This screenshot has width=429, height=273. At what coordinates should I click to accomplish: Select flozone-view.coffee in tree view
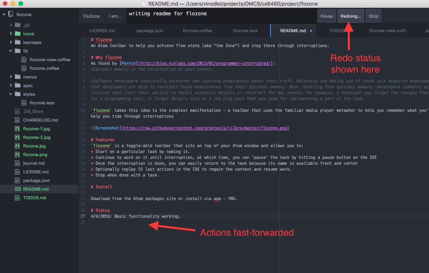(x=50, y=60)
